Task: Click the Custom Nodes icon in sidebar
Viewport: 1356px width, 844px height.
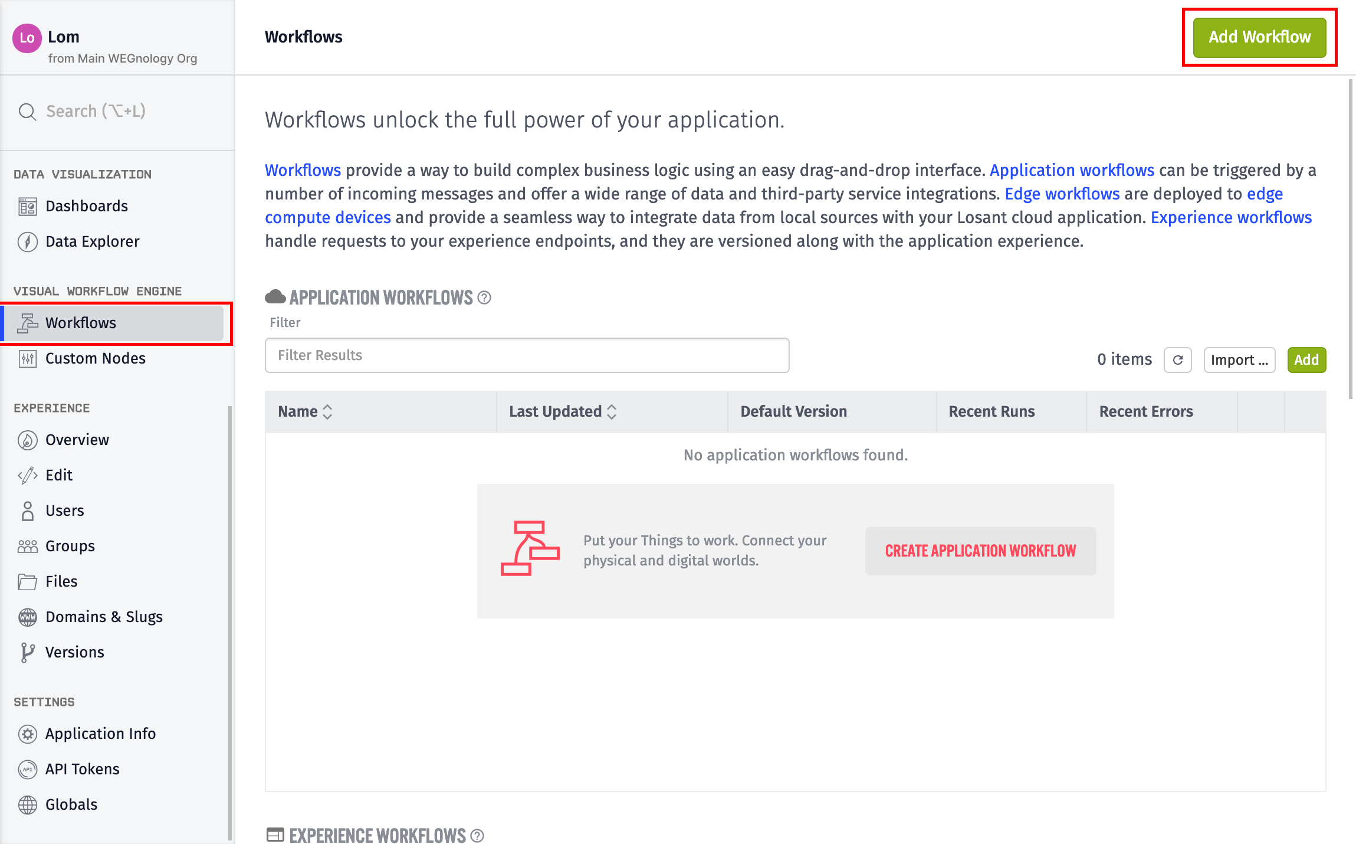Action: [28, 358]
